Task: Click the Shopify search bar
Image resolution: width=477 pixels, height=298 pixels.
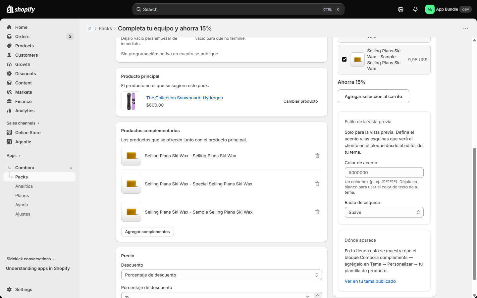Action: click(238, 9)
